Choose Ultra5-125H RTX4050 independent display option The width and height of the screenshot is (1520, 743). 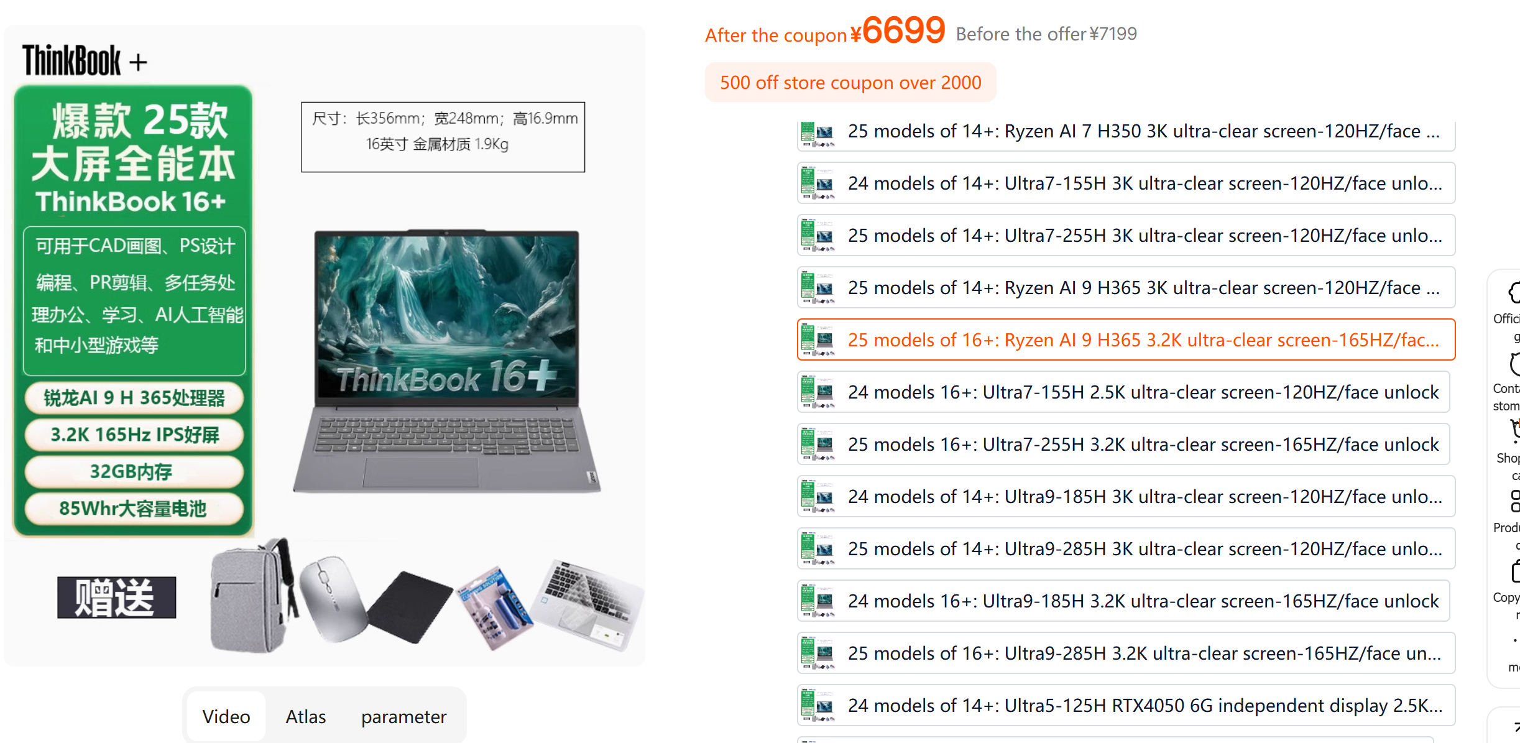[1126, 706]
